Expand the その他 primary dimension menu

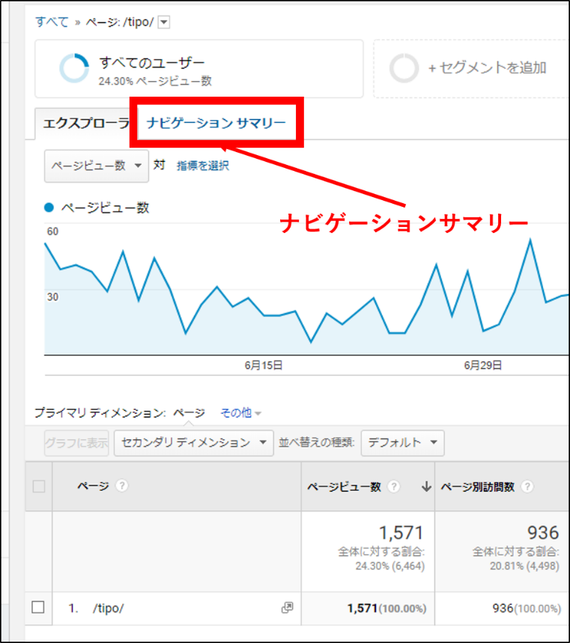pos(240,413)
